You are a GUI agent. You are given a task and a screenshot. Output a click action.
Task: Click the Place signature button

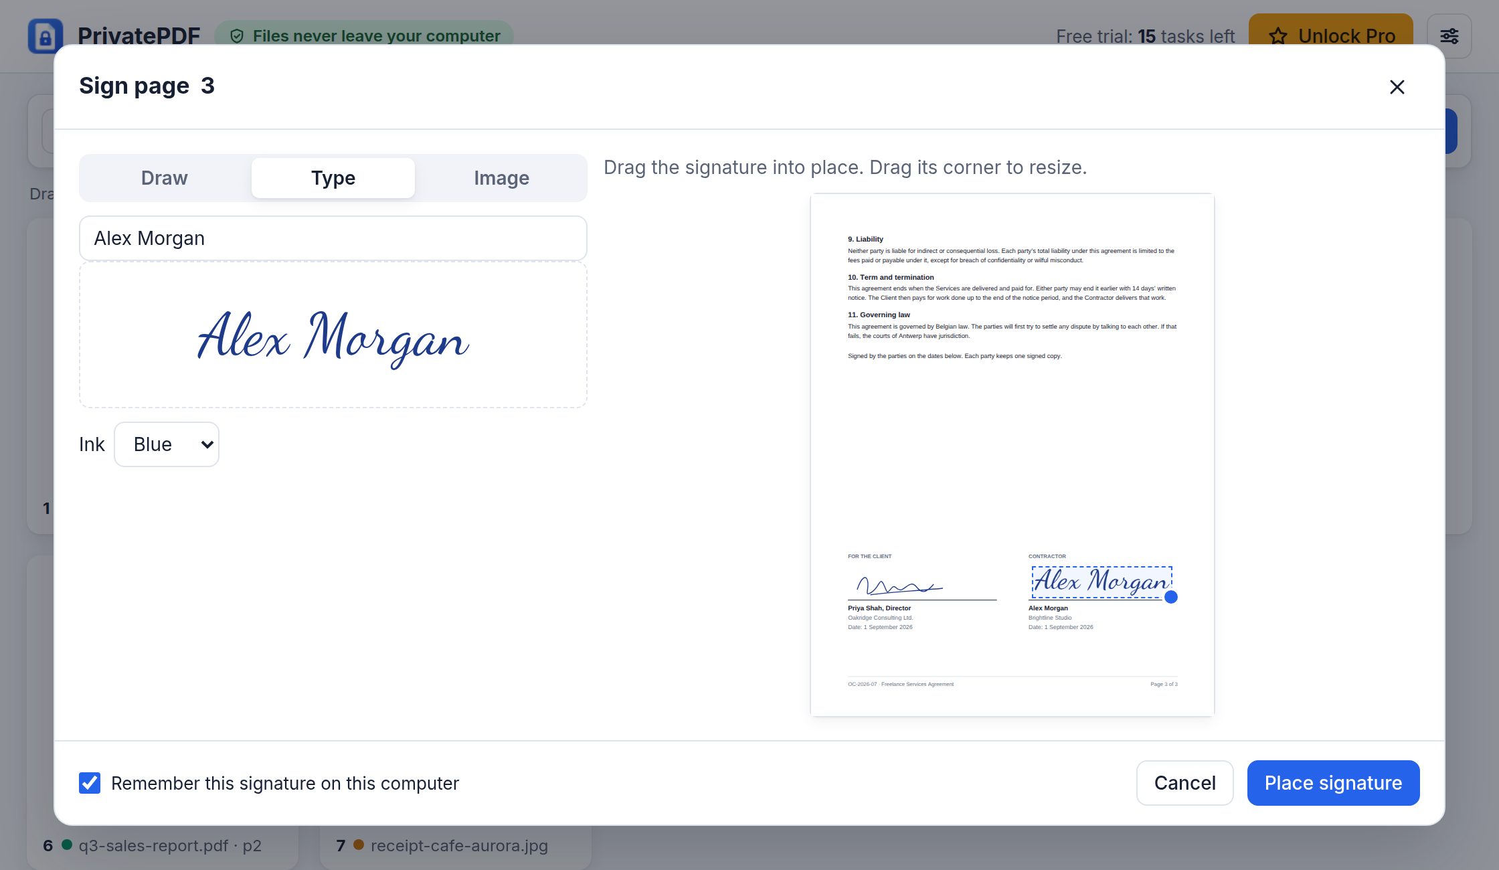click(x=1333, y=783)
